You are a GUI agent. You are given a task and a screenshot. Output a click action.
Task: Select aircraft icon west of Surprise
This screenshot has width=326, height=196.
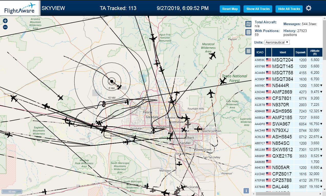[127, 102]
